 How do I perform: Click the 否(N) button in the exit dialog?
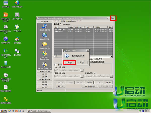82,62
